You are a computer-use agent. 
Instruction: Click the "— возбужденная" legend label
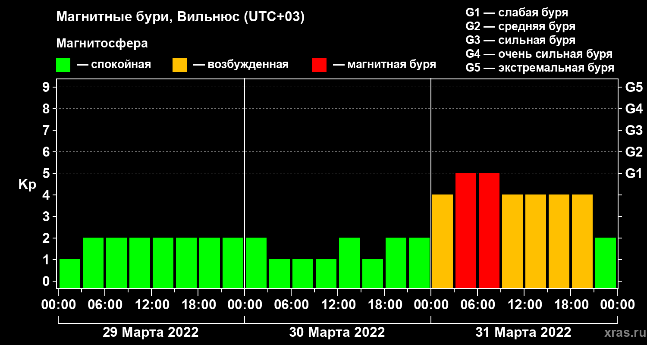[241, 65]
